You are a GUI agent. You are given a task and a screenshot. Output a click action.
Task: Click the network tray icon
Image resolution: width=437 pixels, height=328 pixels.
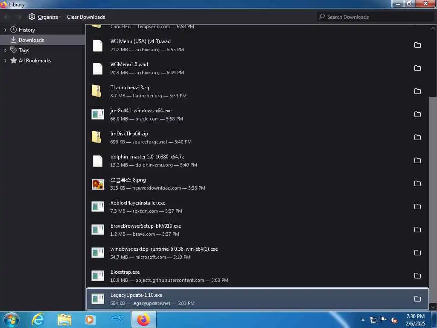tap(373, 320)
